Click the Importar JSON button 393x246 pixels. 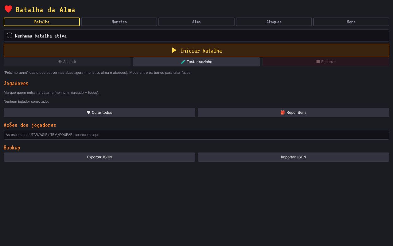pyautogui.click(x=294, y=157)
